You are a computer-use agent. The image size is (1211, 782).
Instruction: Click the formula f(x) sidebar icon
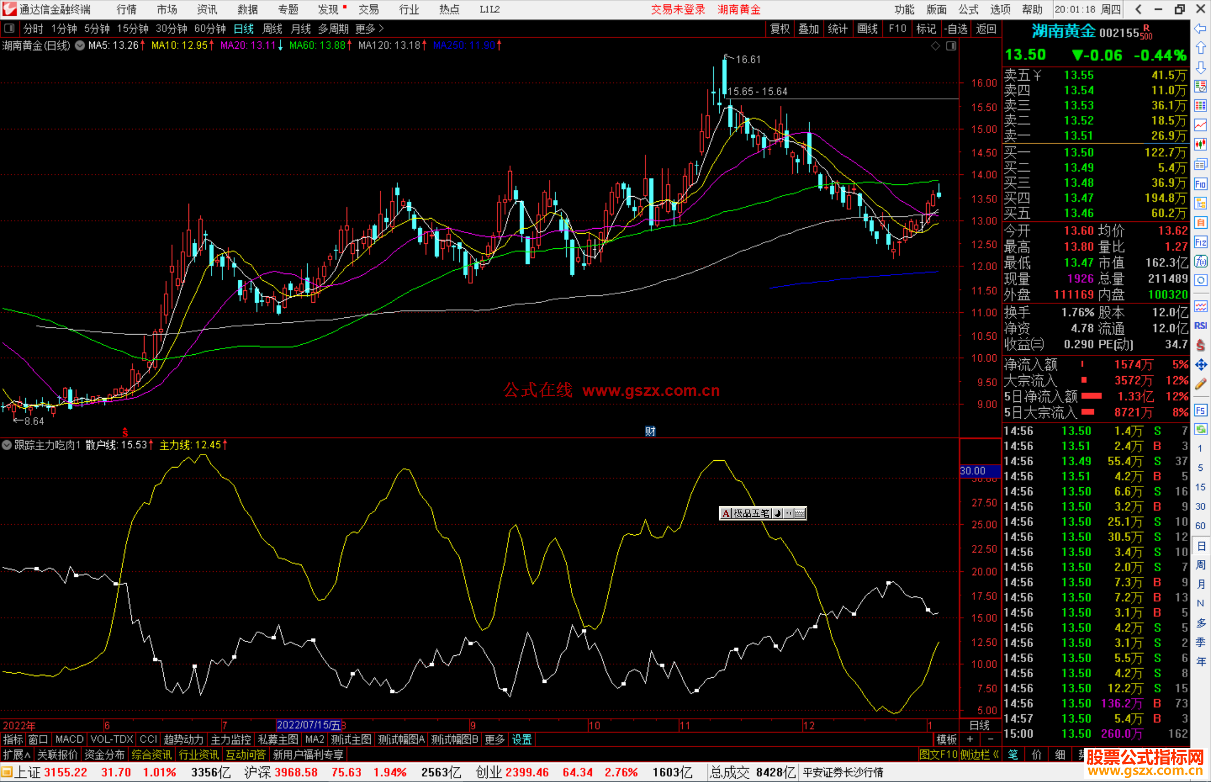tap(1200, 261)
